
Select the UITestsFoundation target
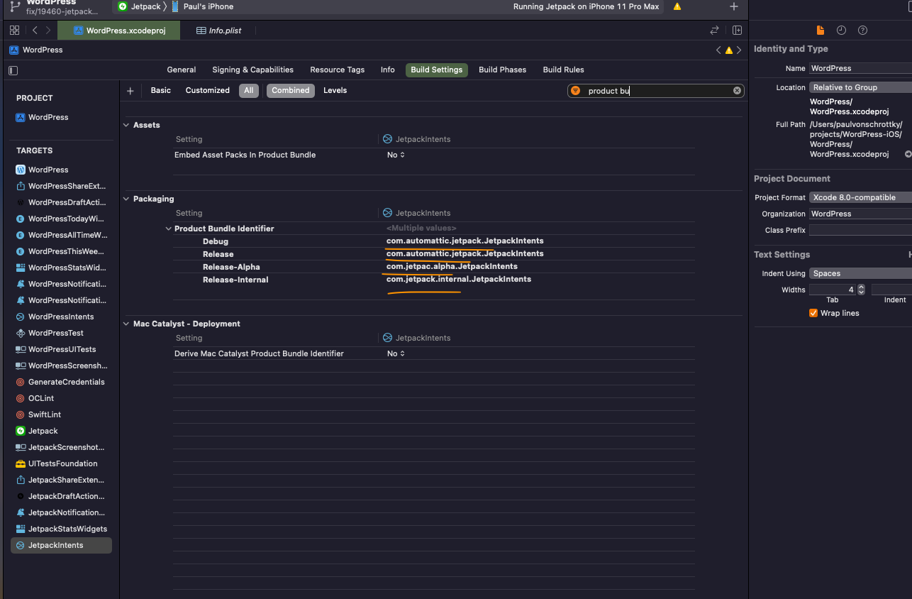62,463
